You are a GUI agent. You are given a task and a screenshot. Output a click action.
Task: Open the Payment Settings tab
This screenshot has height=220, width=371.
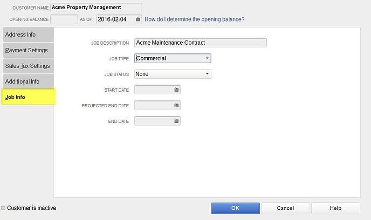pyautogui.click(x=28, y=50)
